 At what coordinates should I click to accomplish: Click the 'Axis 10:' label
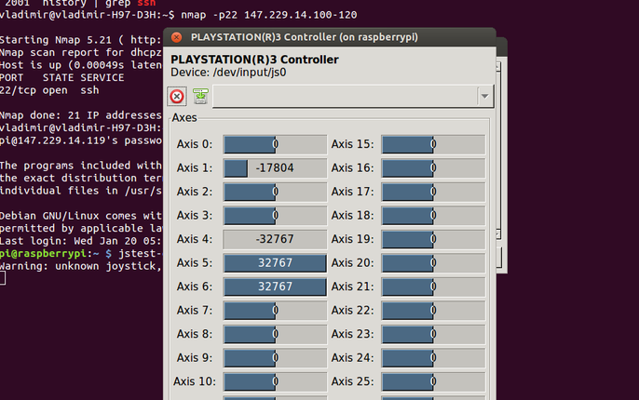point(195,381)
